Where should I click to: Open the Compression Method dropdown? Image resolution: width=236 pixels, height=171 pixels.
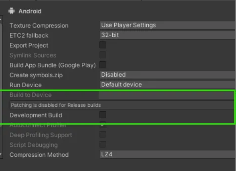click(x=168, y=154)
